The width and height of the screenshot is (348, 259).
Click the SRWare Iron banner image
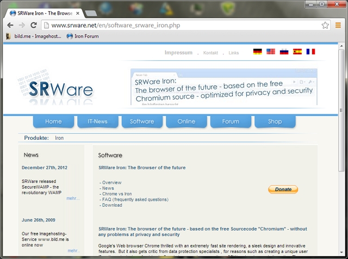[224, 87]
